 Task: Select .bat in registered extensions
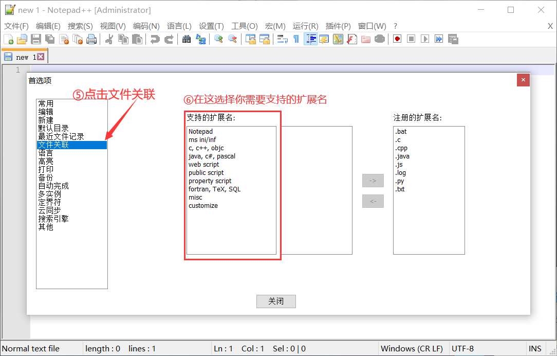pos(429,132)
